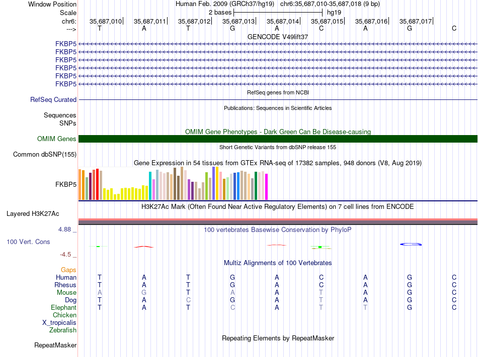Open the 100 Vert. Cons track label
478x357 pixels.
point(28,242)
